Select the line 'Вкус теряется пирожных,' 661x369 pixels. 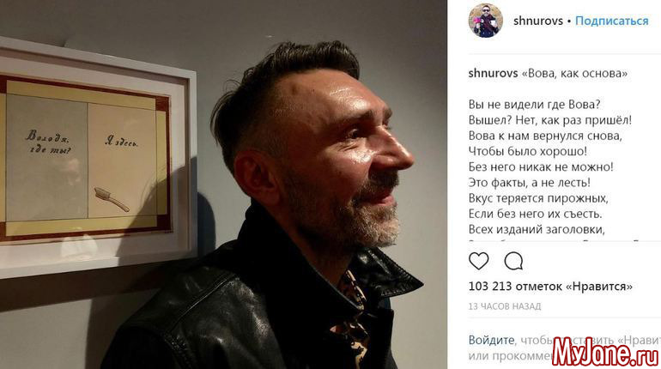pos(538,198)
